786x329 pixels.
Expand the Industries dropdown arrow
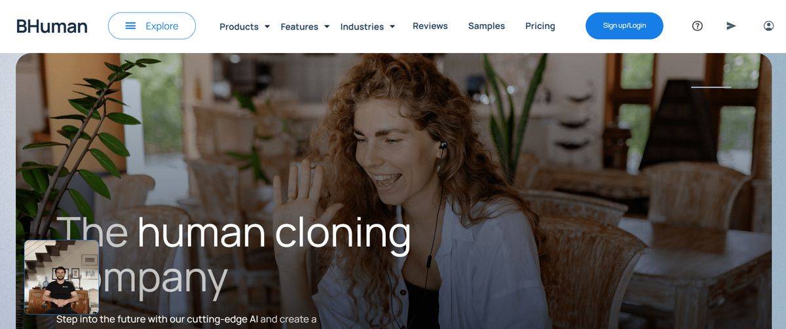[x=392, y=27]
